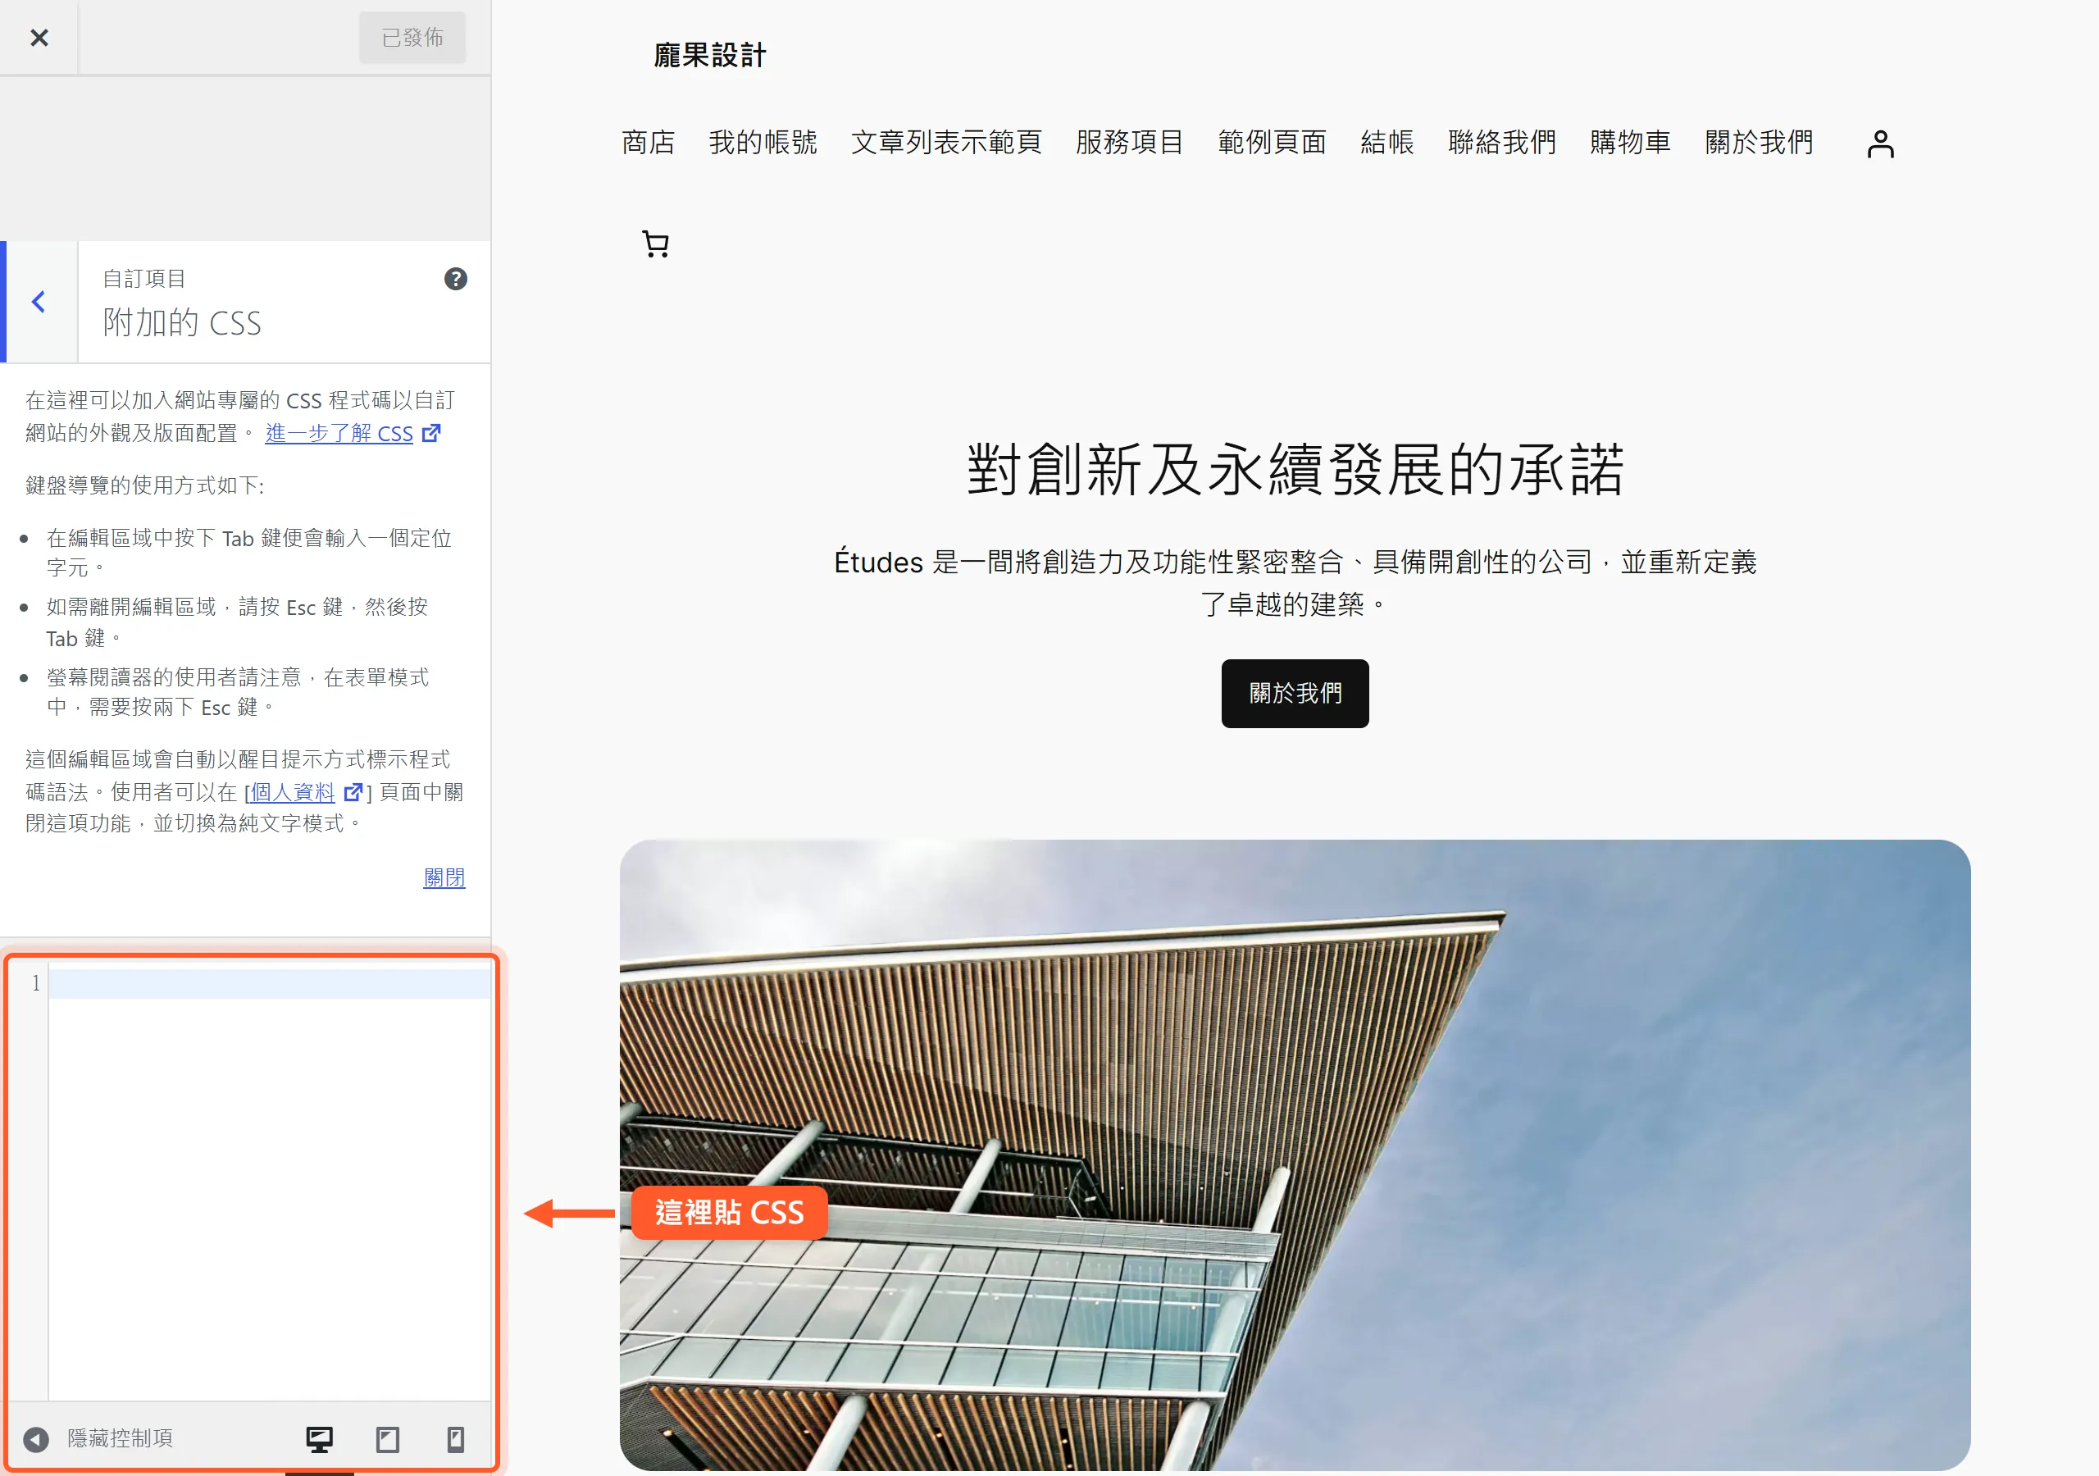Open the 聯絡我們 menu item
Image resolution: width=2099 pixels, height=1476 pixels.
(x=1502, y=142)
